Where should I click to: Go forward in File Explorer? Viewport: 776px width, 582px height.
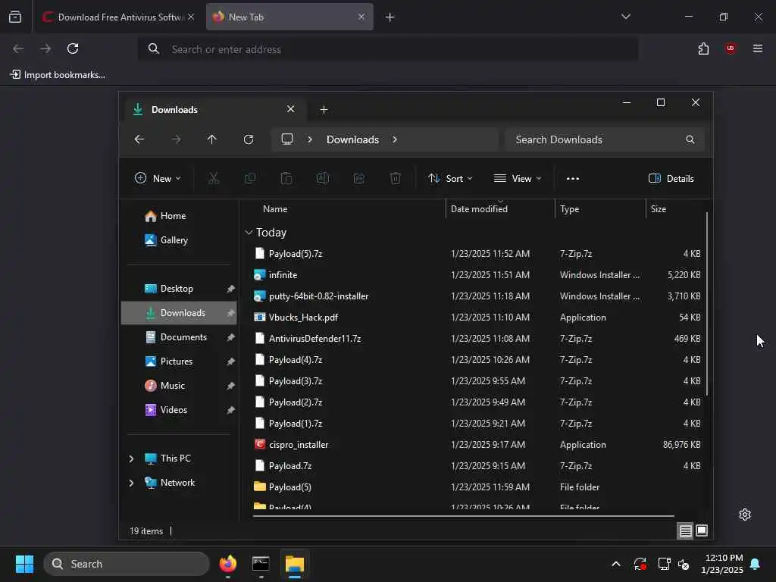coord(176,139)
